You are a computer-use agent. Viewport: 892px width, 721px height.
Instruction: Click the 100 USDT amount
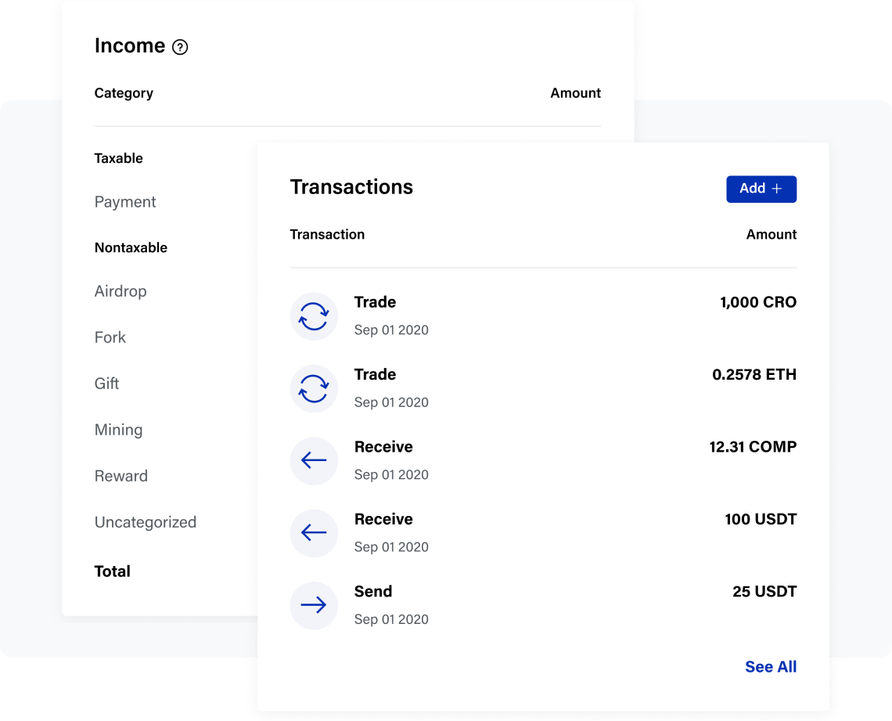click(761, 519)
